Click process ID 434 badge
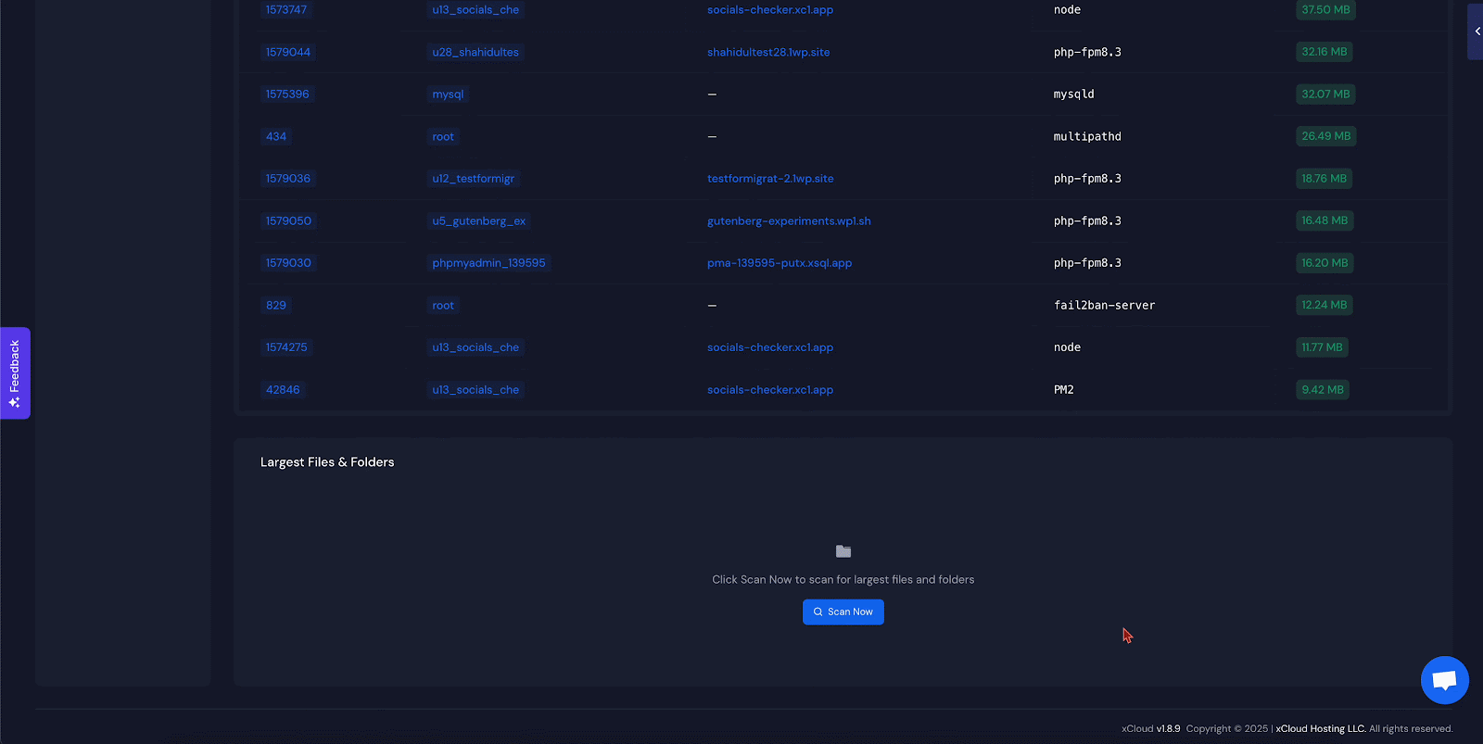Screen dimensions: 1483x744 coord(276,136)
